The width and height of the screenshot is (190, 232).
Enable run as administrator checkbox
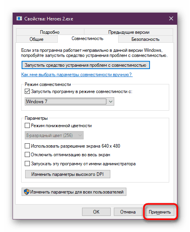pyautogui.click(x=27, y=164)
